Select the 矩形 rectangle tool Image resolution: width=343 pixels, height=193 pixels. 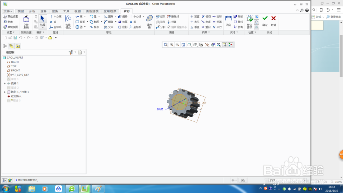[80, 22]
